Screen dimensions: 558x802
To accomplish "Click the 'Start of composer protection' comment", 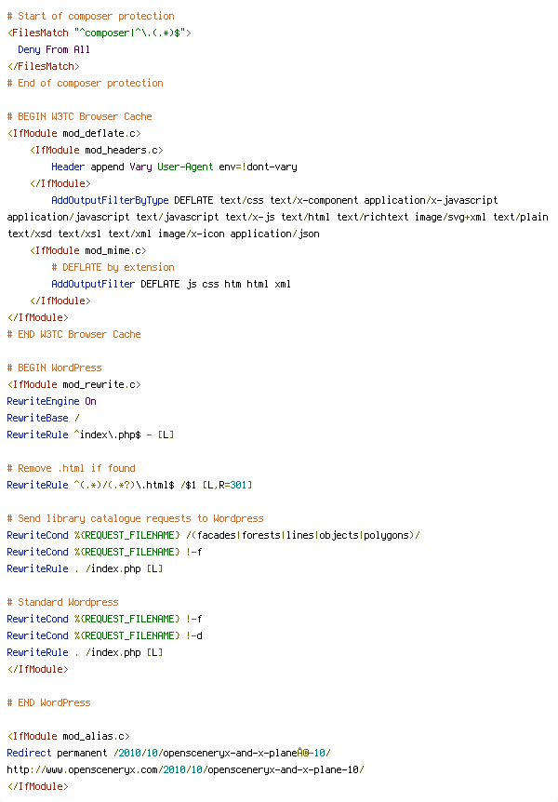I will (x=90, y=16).
